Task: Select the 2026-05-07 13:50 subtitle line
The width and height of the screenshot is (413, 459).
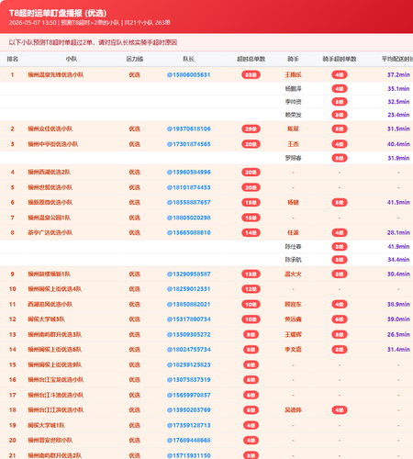Action: [x=90, y=23]
